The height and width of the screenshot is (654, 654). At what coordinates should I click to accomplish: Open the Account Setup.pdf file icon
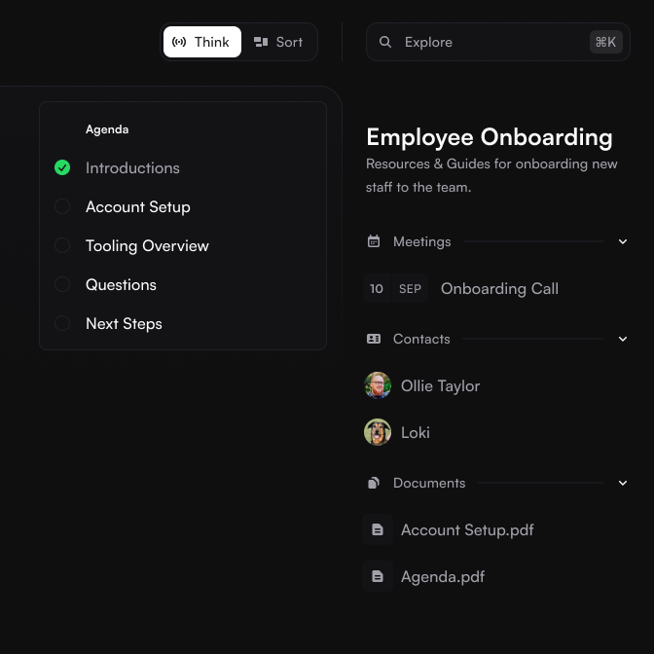coord(378,529)
